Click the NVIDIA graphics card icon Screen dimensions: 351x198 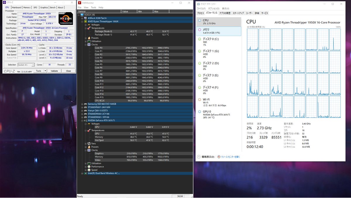coord(85,120)
